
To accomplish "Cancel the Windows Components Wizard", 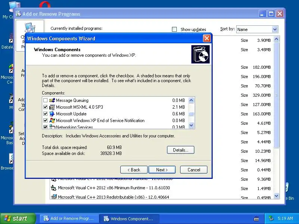I will pyautogui.click(x=194, y=170).
